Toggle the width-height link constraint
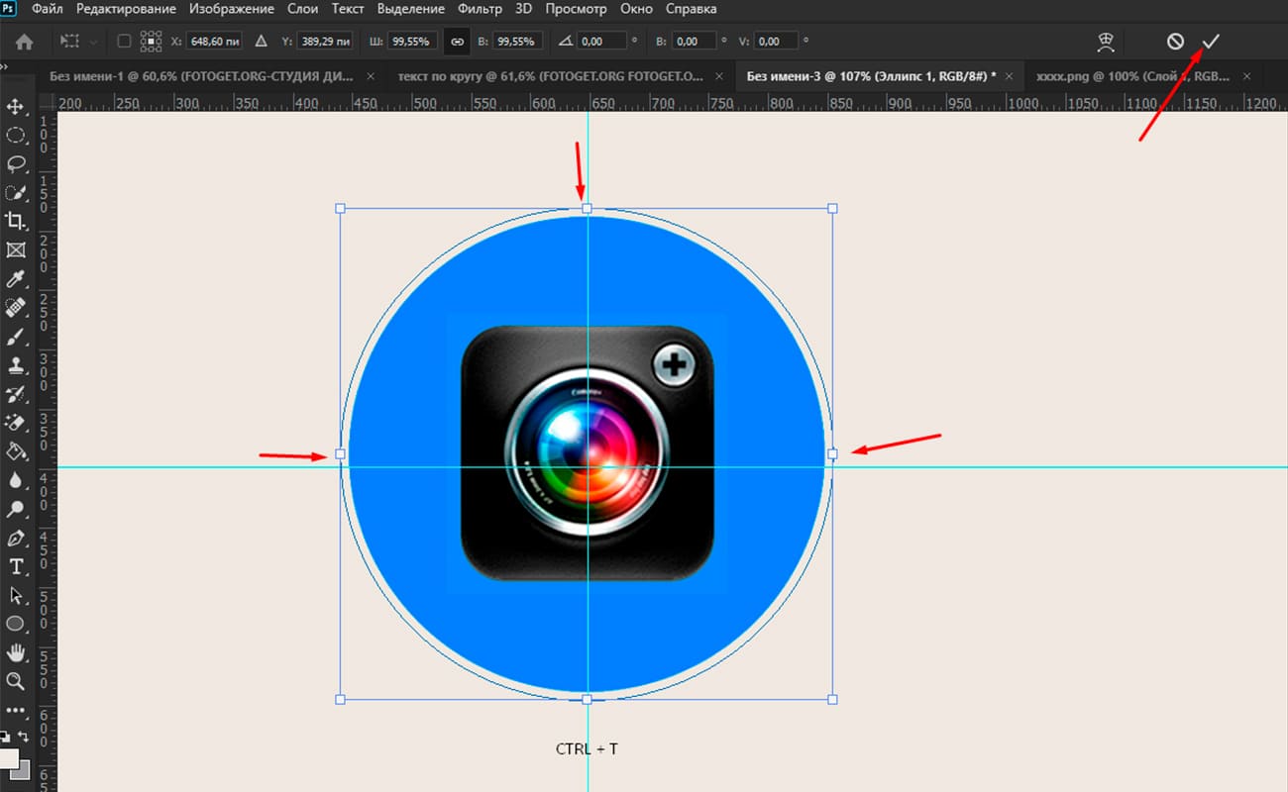 [458, 42]
